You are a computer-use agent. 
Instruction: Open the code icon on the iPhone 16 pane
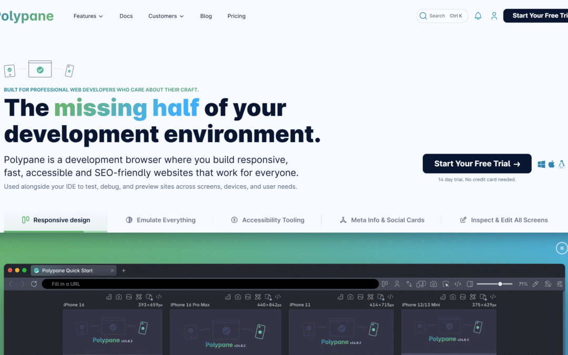tap(159, 297)
